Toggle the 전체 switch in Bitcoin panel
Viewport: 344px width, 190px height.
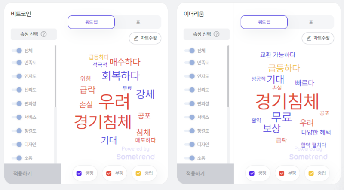(17, 51)
